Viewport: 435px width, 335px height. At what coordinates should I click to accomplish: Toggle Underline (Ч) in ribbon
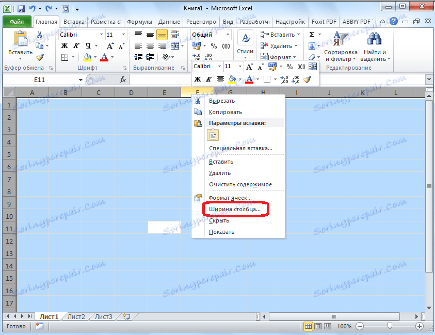pyautogui.click(x=88, y=46)
